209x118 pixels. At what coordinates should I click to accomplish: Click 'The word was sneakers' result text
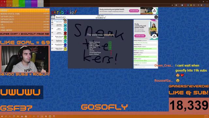pos(100,35)
